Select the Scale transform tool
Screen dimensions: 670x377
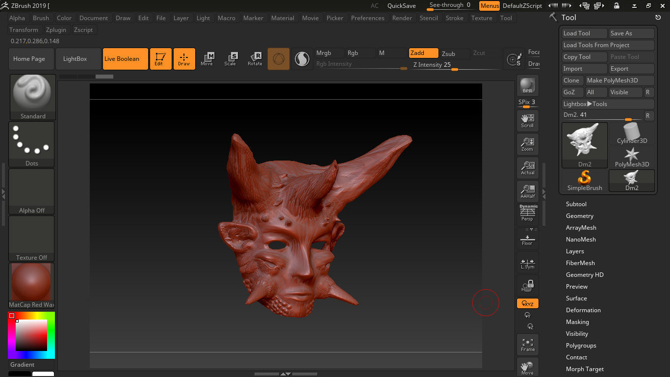[230, 59]
